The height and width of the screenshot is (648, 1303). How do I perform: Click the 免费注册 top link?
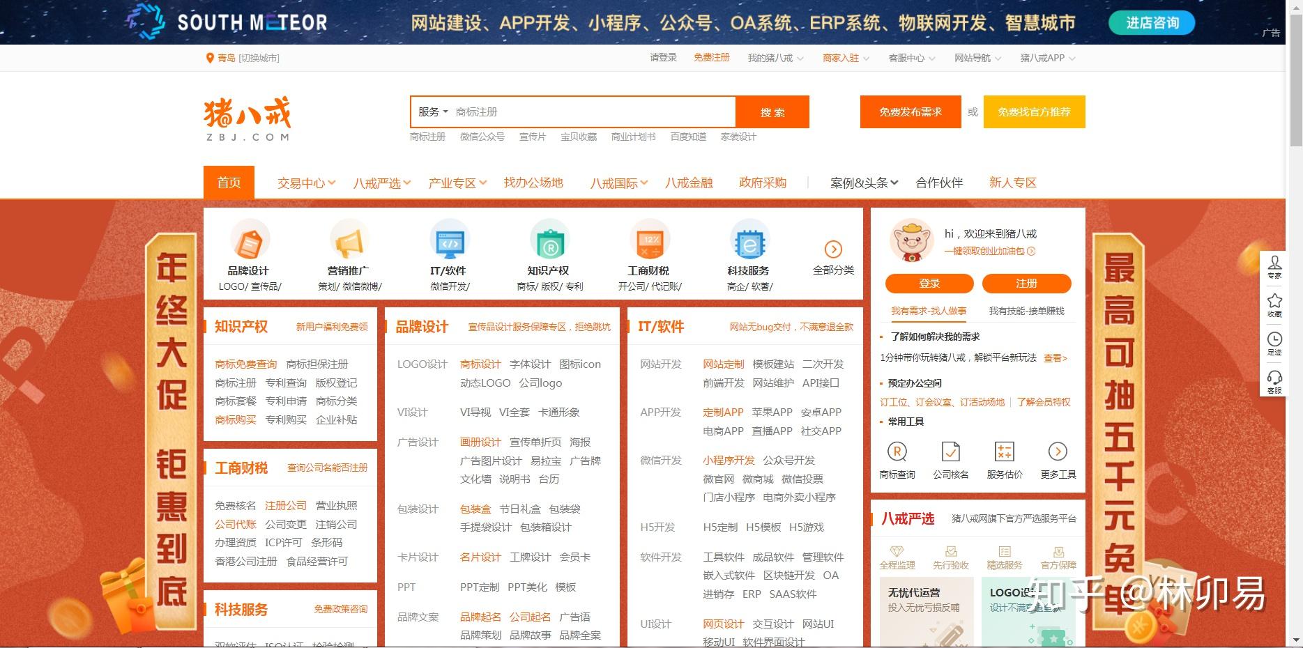click(x=711, y=58)
